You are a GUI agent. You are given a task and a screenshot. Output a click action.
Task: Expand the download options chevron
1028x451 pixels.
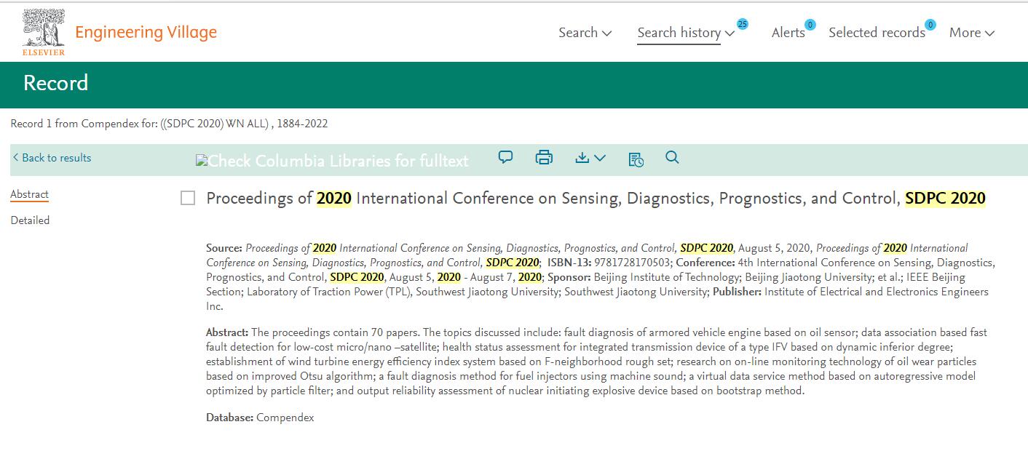[598, 158]
